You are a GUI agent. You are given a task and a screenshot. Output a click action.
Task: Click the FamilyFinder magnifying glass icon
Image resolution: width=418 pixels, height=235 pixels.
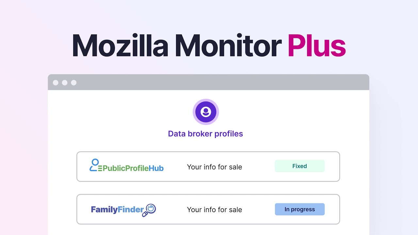(150, 210)
